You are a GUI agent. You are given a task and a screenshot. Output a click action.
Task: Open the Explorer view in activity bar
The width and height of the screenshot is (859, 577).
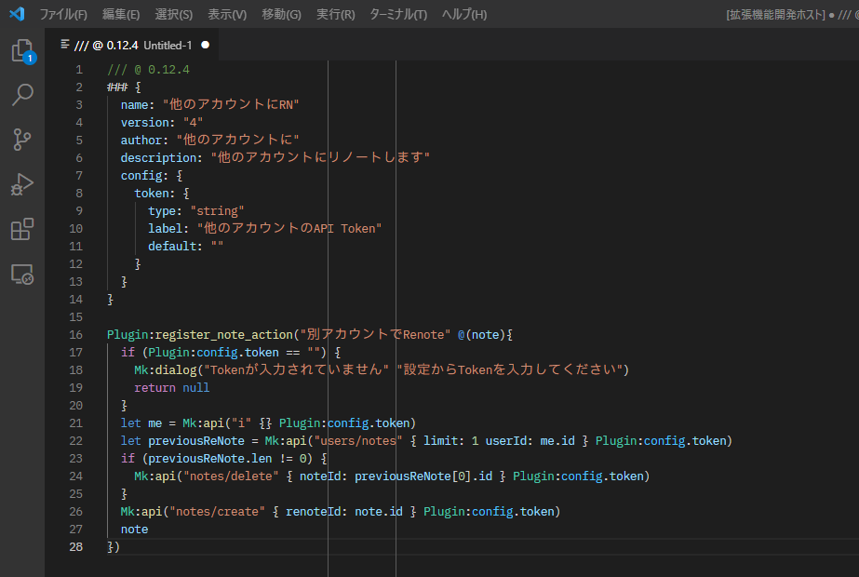tap(22, 51)
